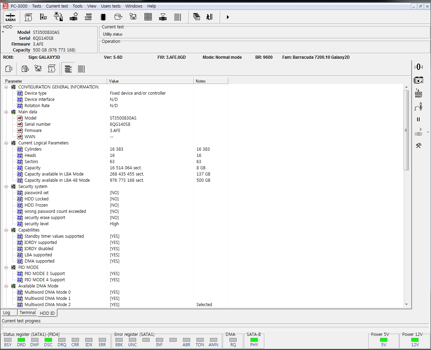Viewport: 431px width, 350px height.
Task: Click the run arrow icon in toolbar
Action: pos(228,17)
